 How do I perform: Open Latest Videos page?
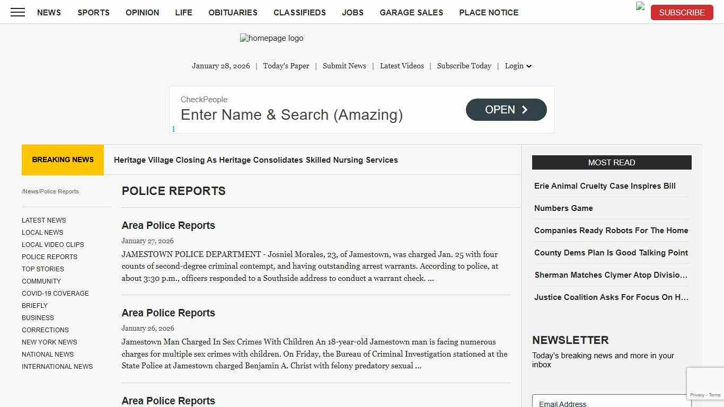tap(402, 66)
